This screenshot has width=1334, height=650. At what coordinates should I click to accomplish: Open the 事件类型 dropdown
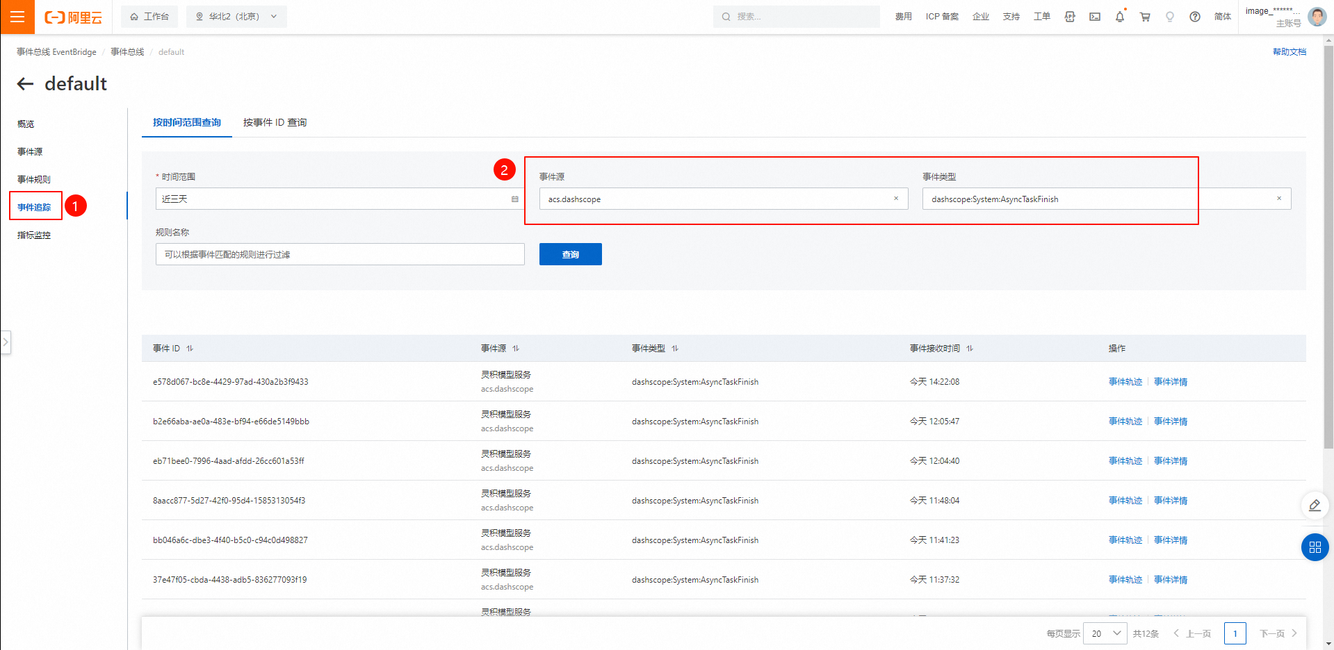click(x=1107, y=199)
